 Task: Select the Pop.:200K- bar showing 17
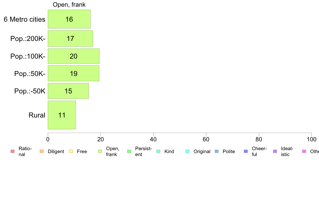click(70, 39)
